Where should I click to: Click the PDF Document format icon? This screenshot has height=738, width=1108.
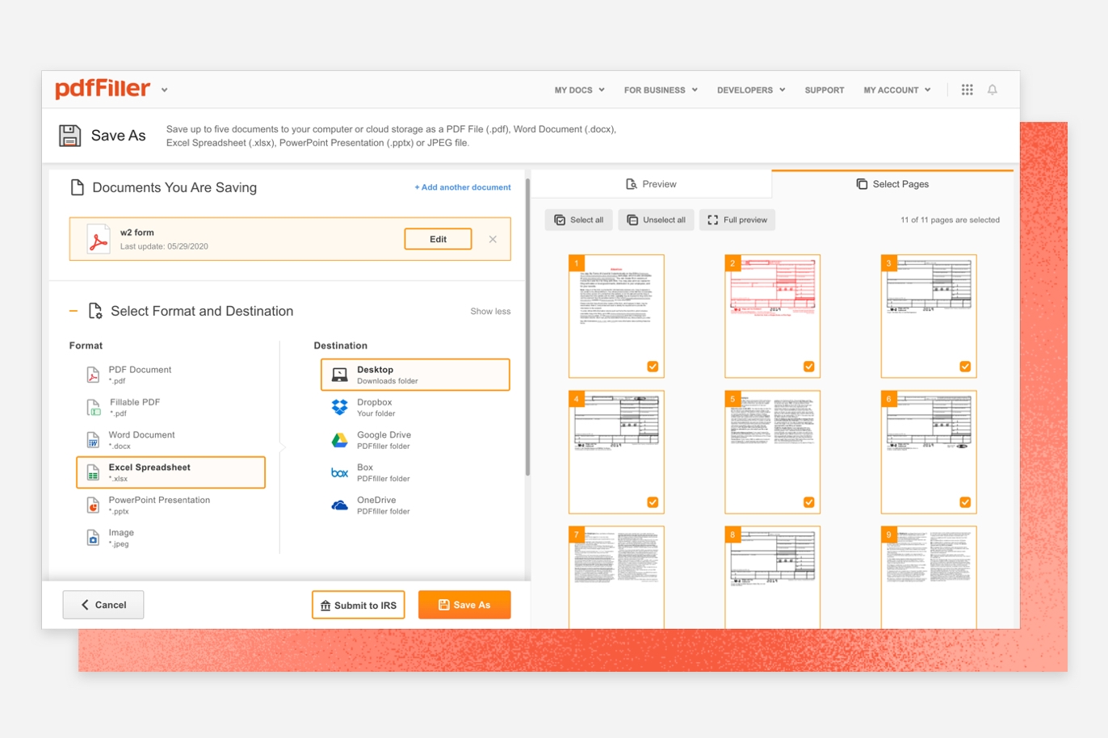pos(93,375)
